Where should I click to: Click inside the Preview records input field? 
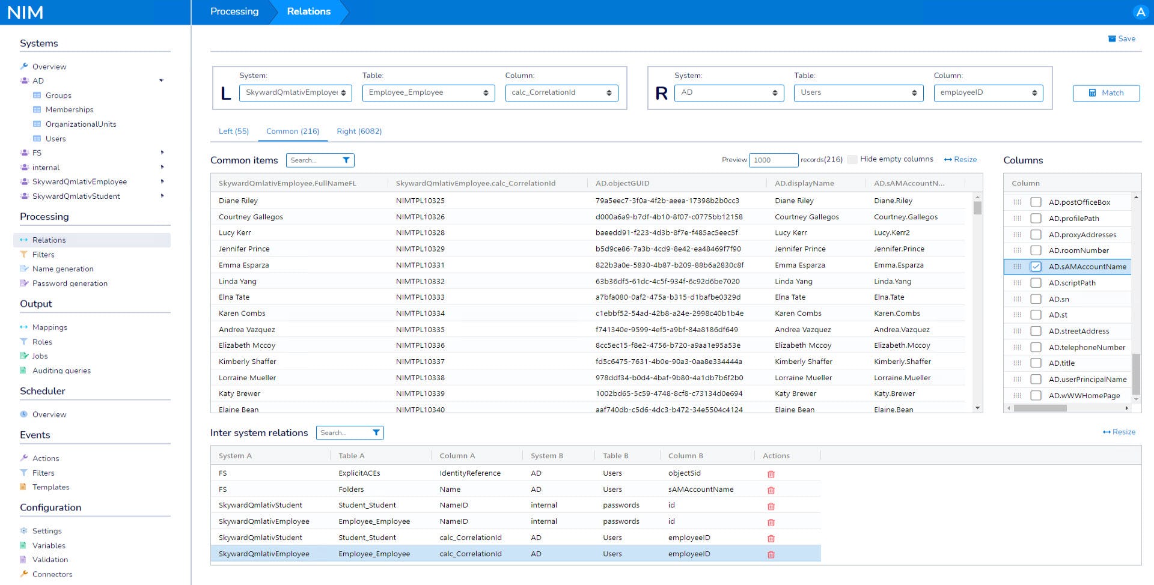[x=774, y=160]
